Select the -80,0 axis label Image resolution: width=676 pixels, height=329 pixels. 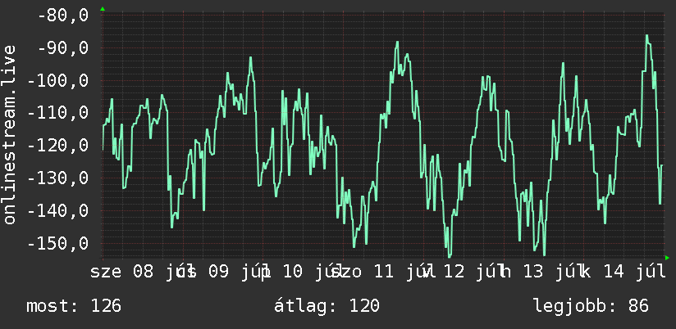63,16
